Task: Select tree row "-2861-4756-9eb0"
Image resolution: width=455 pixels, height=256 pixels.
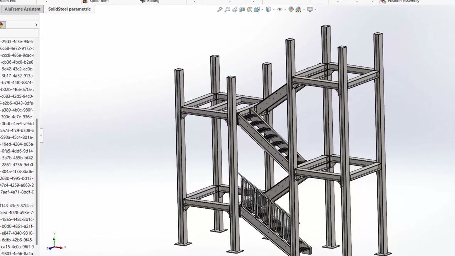Action: [x=17, y=165]
